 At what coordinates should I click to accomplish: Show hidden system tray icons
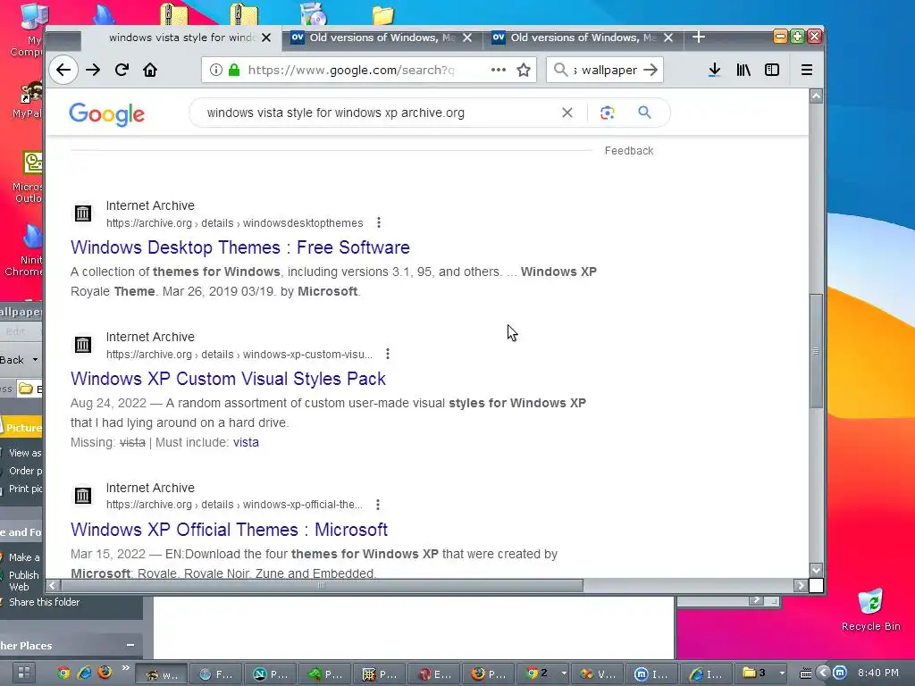[x=823, y=673]
